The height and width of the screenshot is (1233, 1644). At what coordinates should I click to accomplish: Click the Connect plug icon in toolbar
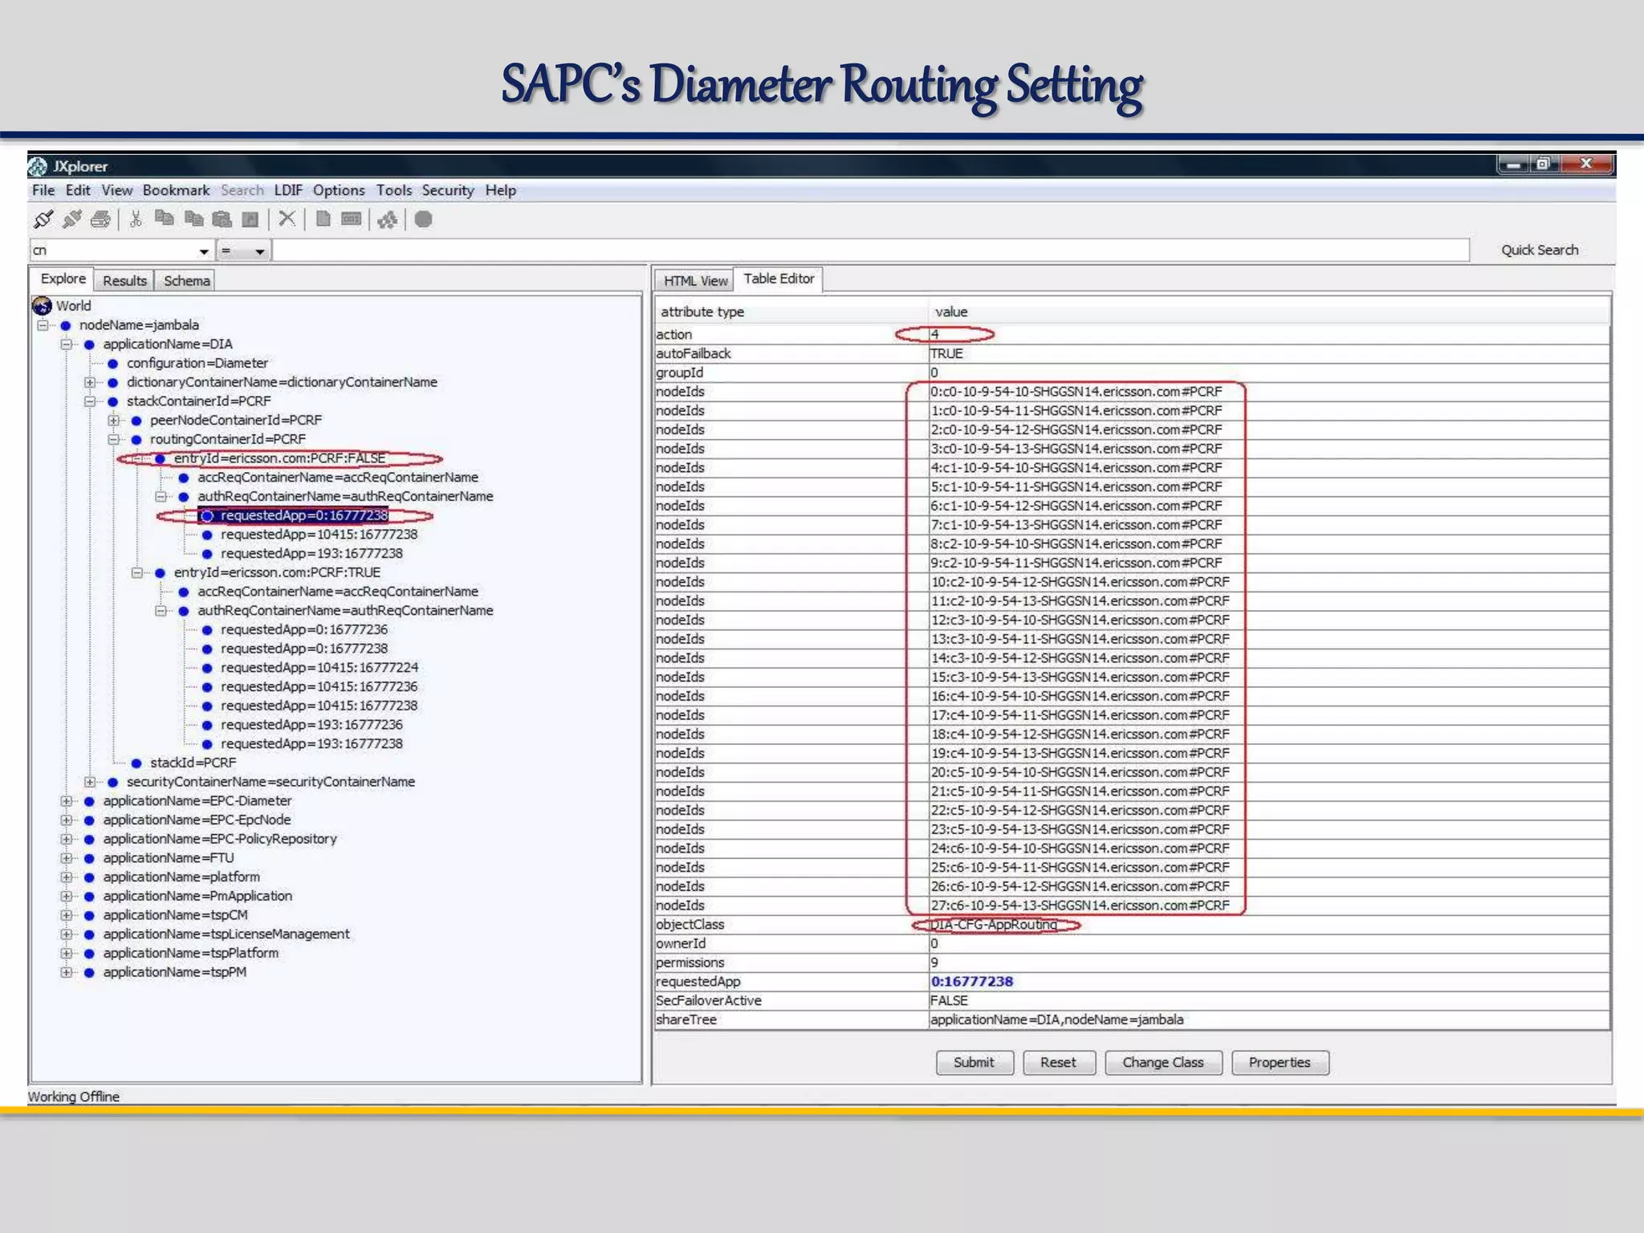tap(43, 219)
